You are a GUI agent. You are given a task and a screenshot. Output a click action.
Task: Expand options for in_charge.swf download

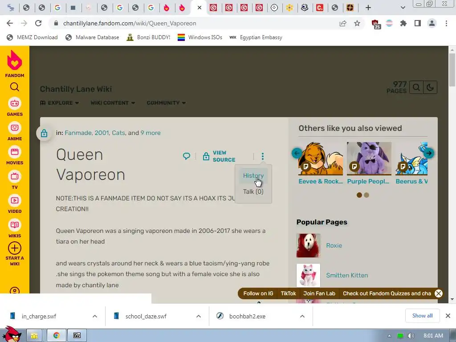tap(95, 316)
